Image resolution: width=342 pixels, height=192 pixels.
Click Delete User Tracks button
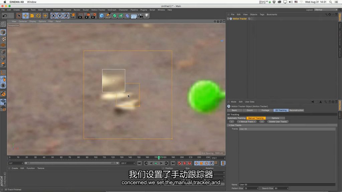coord(278,122)
